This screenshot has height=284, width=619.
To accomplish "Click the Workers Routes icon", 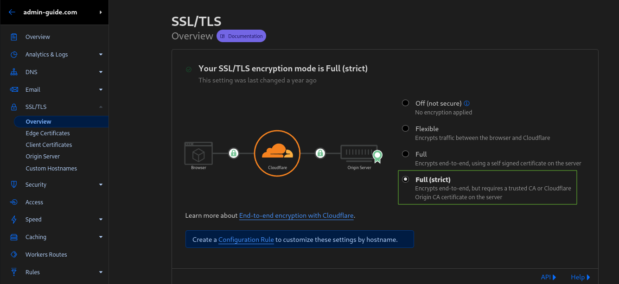I will [14, 254].
